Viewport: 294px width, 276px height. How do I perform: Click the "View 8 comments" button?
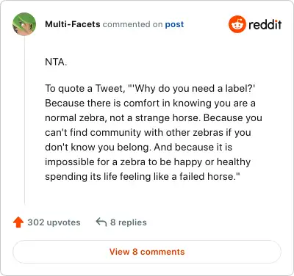[147, 252]
